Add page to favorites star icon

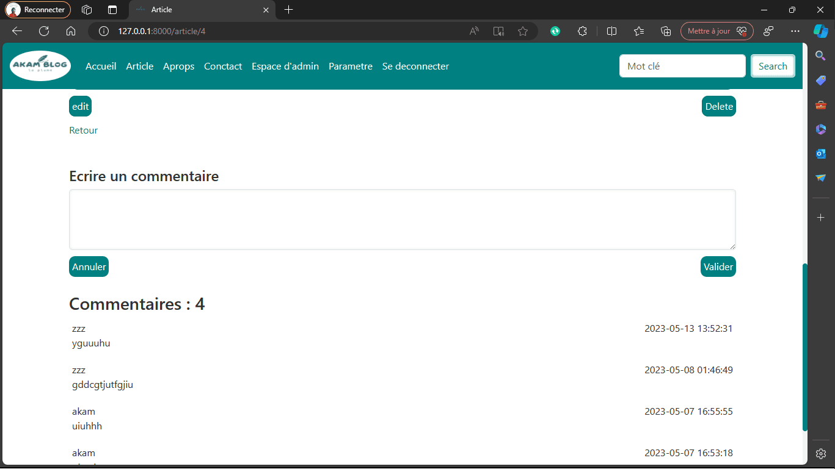point(523,31)
